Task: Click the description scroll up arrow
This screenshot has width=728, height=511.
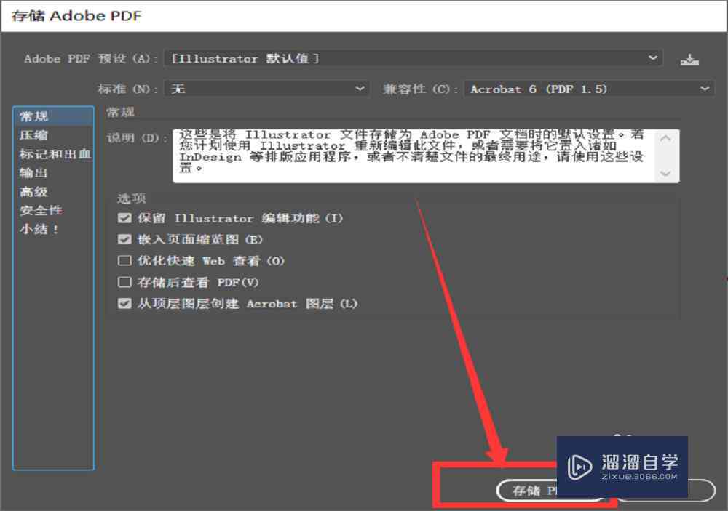Action: [665, 139]
